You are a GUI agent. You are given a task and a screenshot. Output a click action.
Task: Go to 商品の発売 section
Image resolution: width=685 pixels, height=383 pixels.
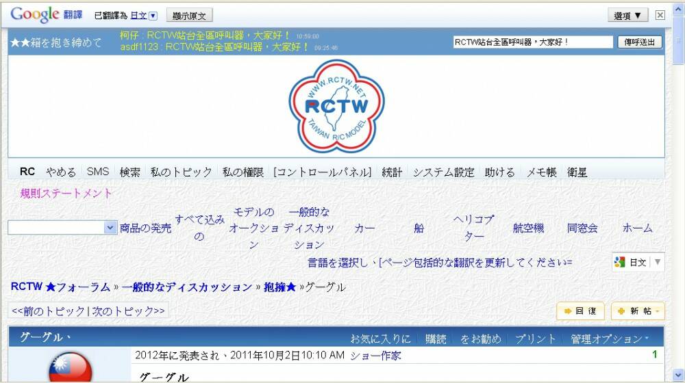[145, 228]
